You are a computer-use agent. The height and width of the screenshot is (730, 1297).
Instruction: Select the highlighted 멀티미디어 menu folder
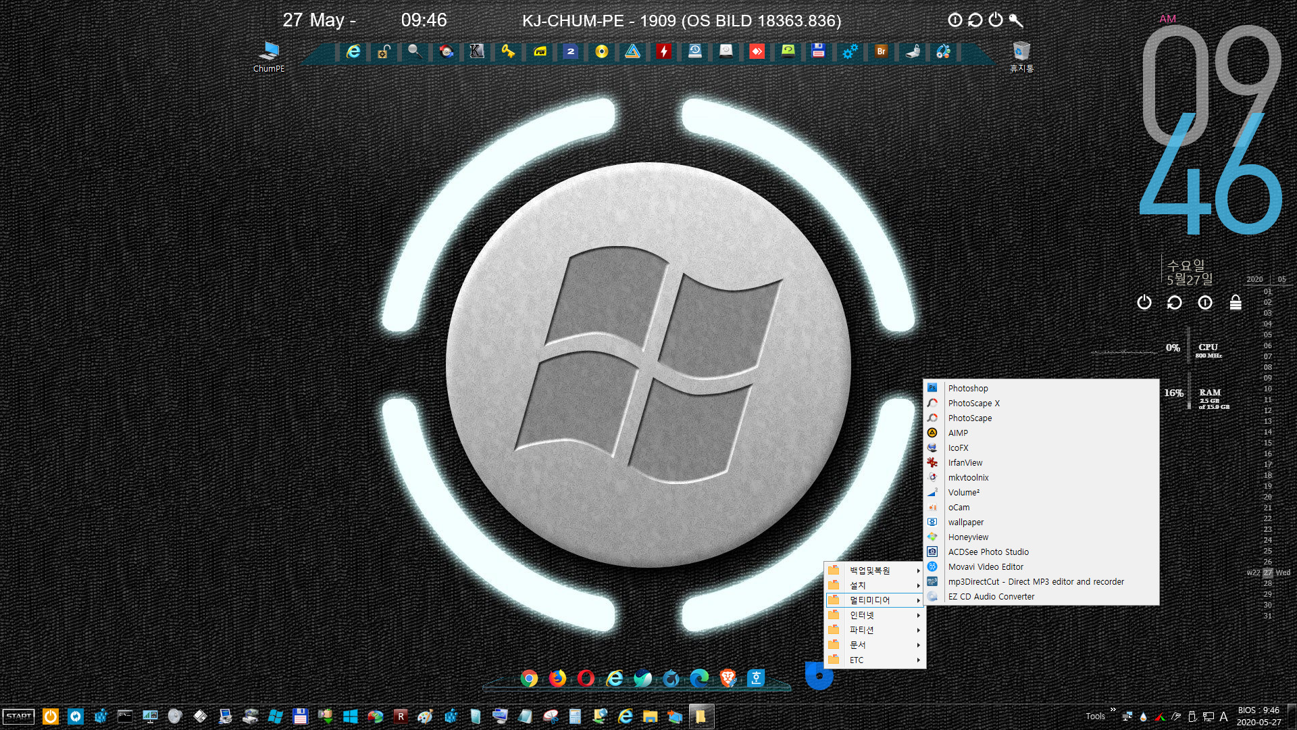point(875,600)
